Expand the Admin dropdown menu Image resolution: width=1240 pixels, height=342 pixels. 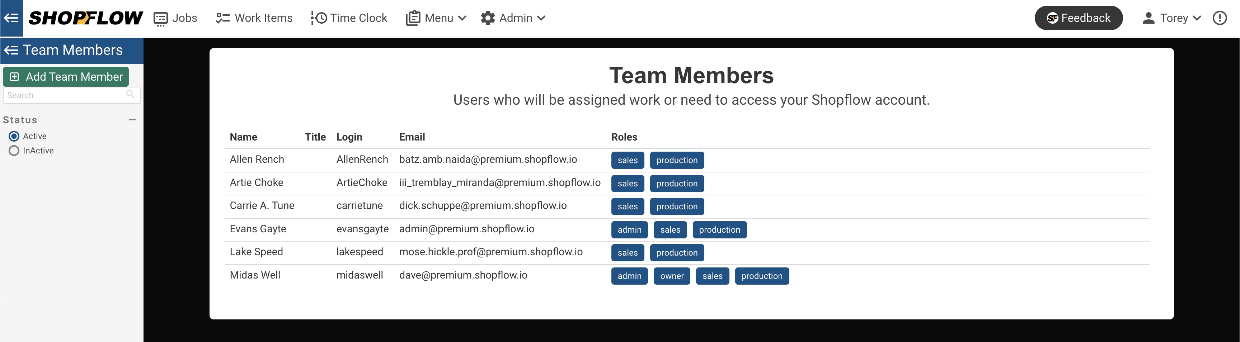(513, 18)
